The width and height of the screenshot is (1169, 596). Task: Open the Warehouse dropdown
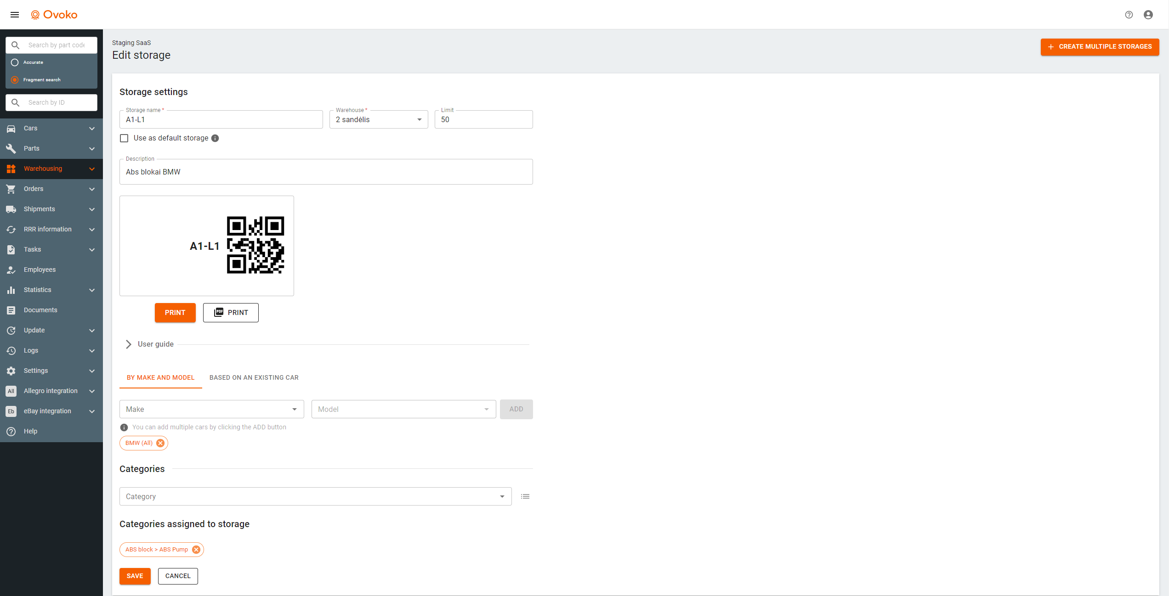pyautogui.click(x=378, y=120)
